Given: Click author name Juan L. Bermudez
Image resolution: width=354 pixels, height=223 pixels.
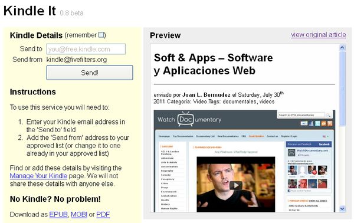Looking at the screenshot, I should coord(206,95).
